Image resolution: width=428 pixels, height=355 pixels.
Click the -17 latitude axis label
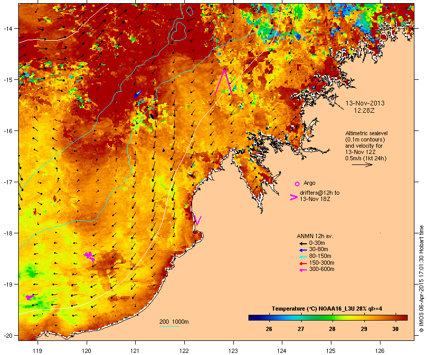[8, 182]
